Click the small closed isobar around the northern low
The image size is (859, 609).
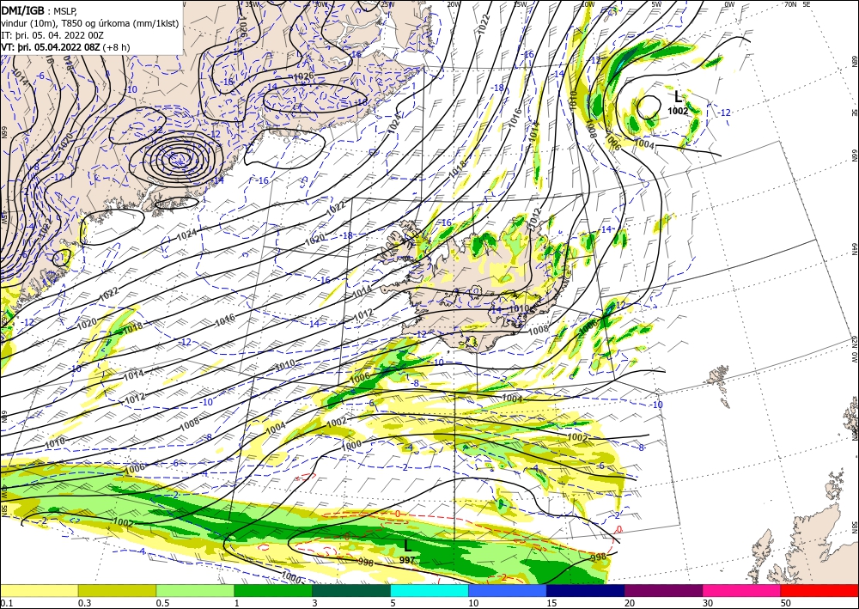649,107
